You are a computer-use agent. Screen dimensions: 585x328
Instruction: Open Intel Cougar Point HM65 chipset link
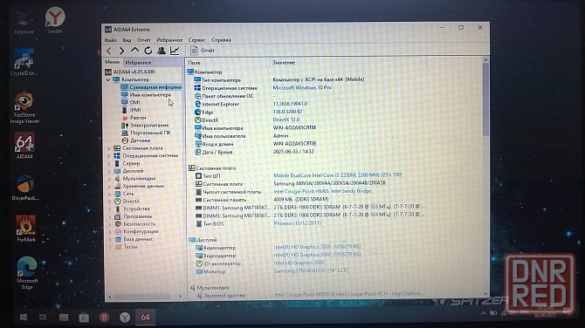322,191
